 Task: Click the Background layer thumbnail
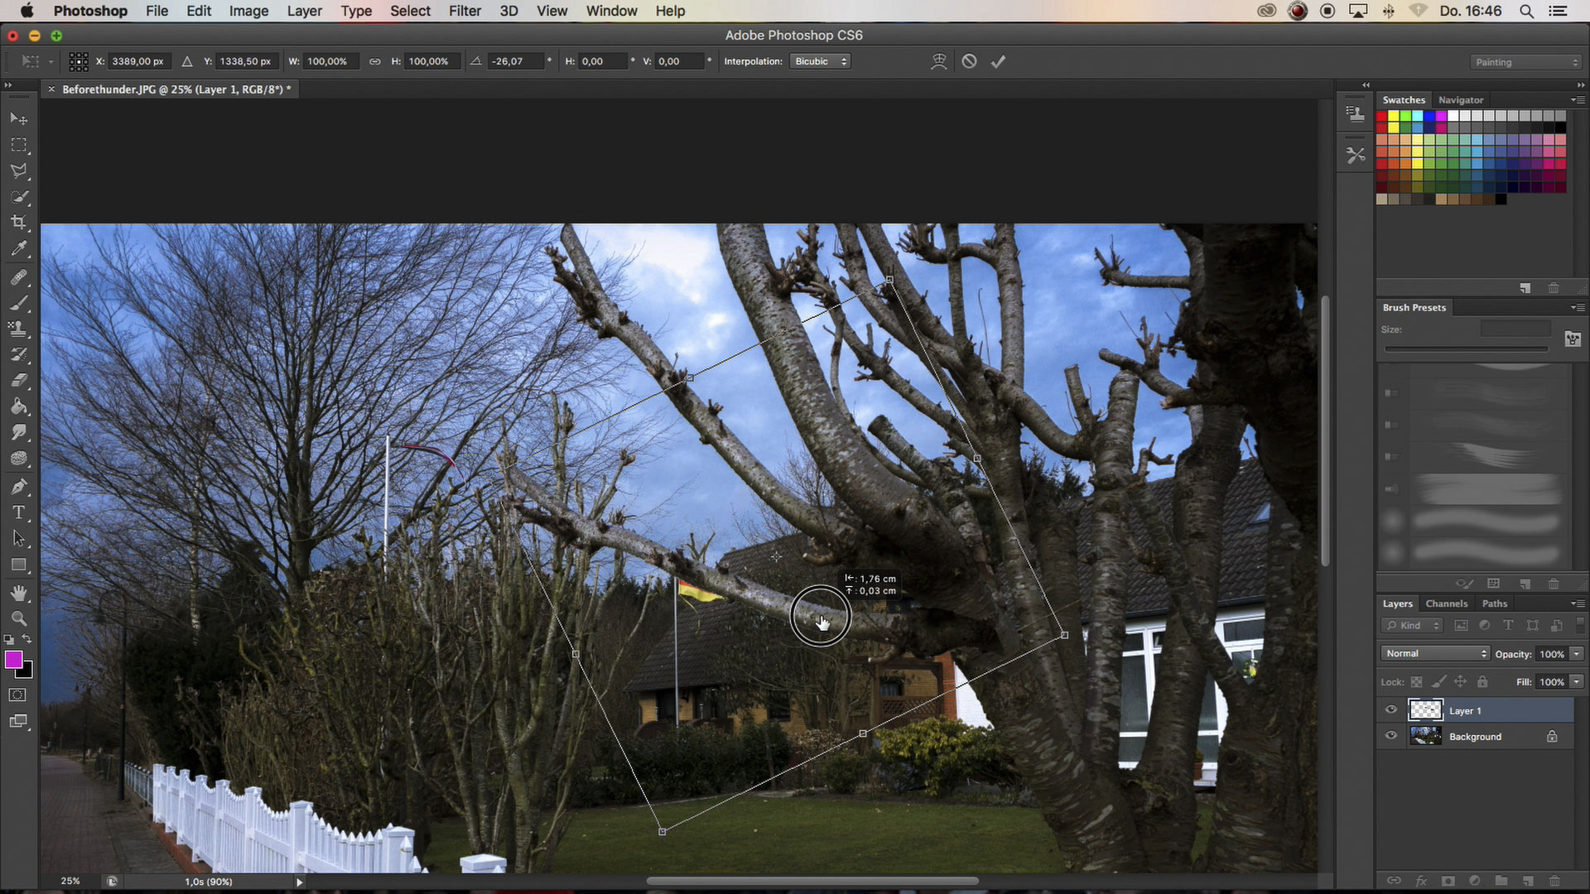[1425, 736]
